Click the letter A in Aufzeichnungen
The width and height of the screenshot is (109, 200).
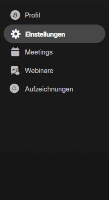27,89
